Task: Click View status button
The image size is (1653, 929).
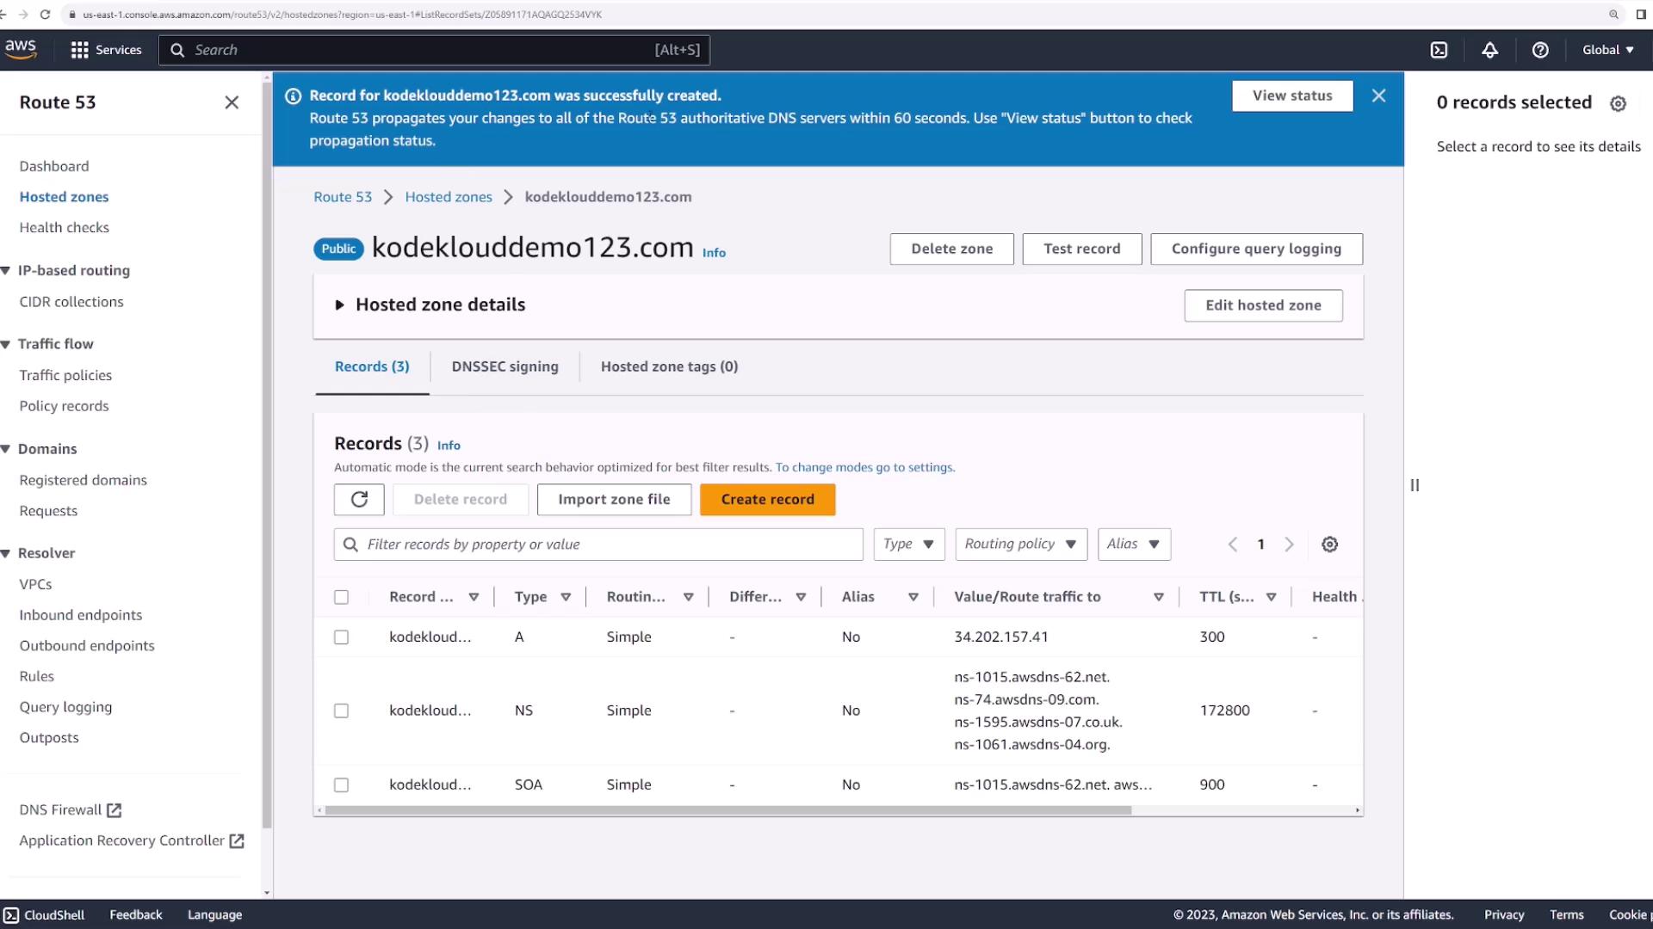Action: (x=1291, y=95)
